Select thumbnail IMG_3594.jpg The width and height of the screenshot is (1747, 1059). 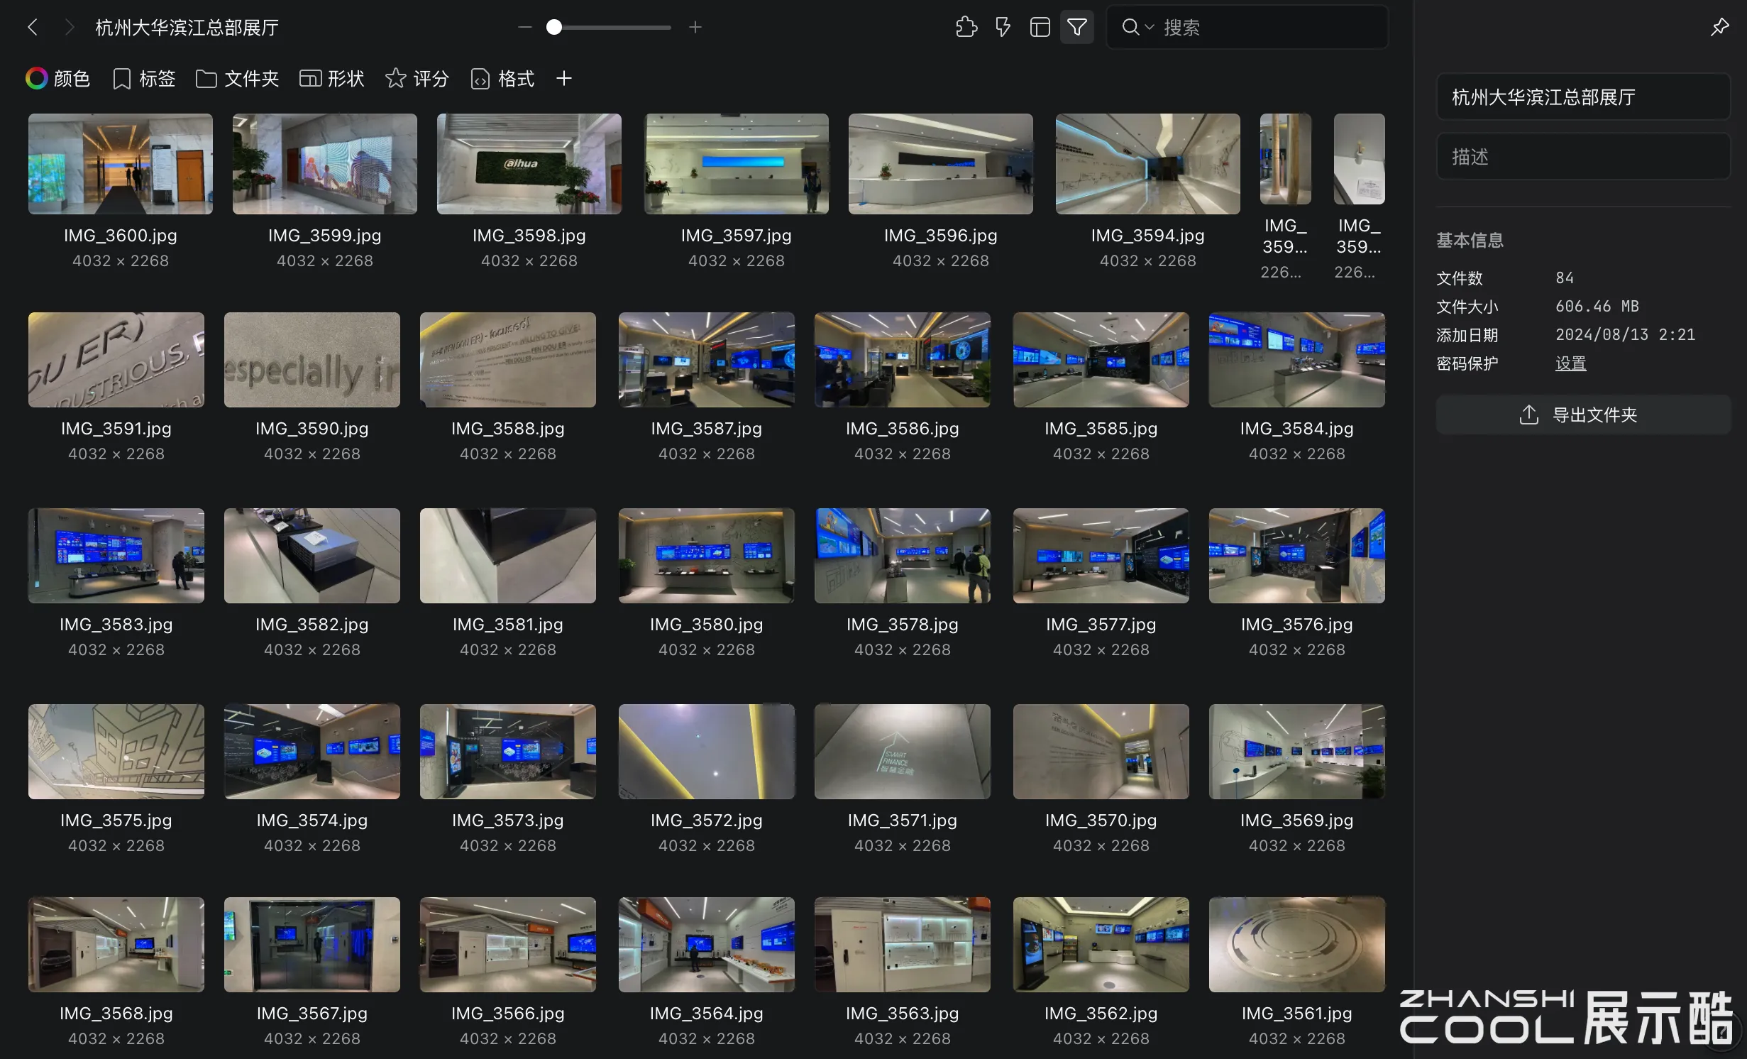click(1148, 164)
